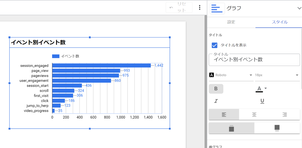Image resolution: width=302 pixels, height=148 pixels.
Task: Click the イベント数 legend color swatch
Action: [x=56, y=56]
